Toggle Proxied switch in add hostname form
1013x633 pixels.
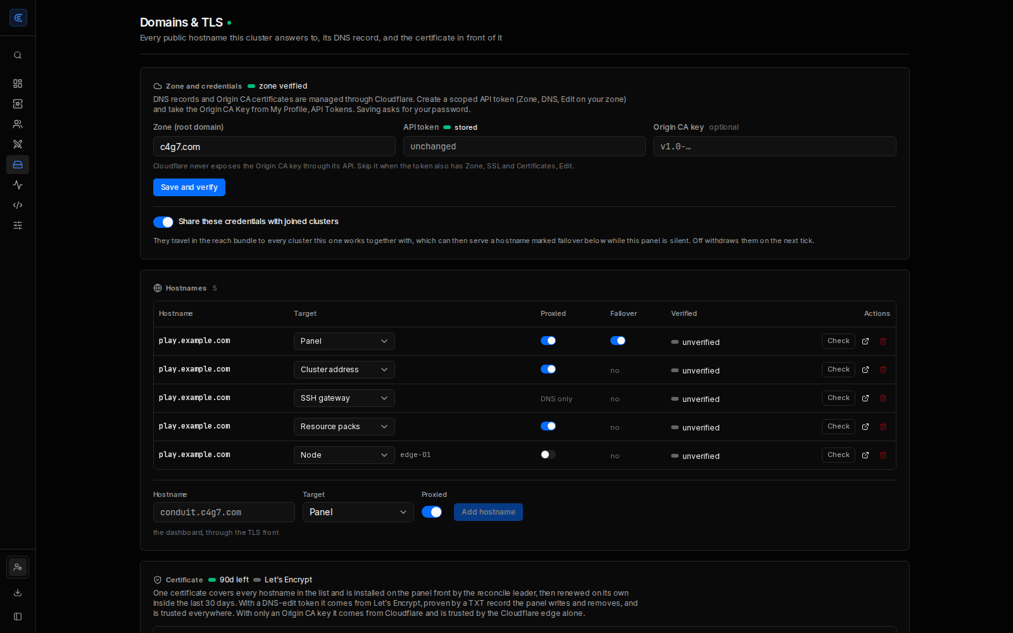pyautogui.click(x=432, y=512)
